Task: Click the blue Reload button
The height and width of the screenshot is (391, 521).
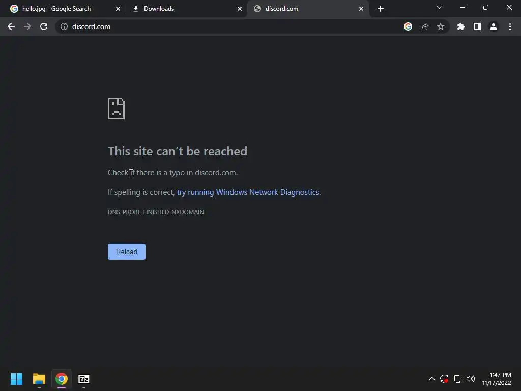Action: coord(127,252)
